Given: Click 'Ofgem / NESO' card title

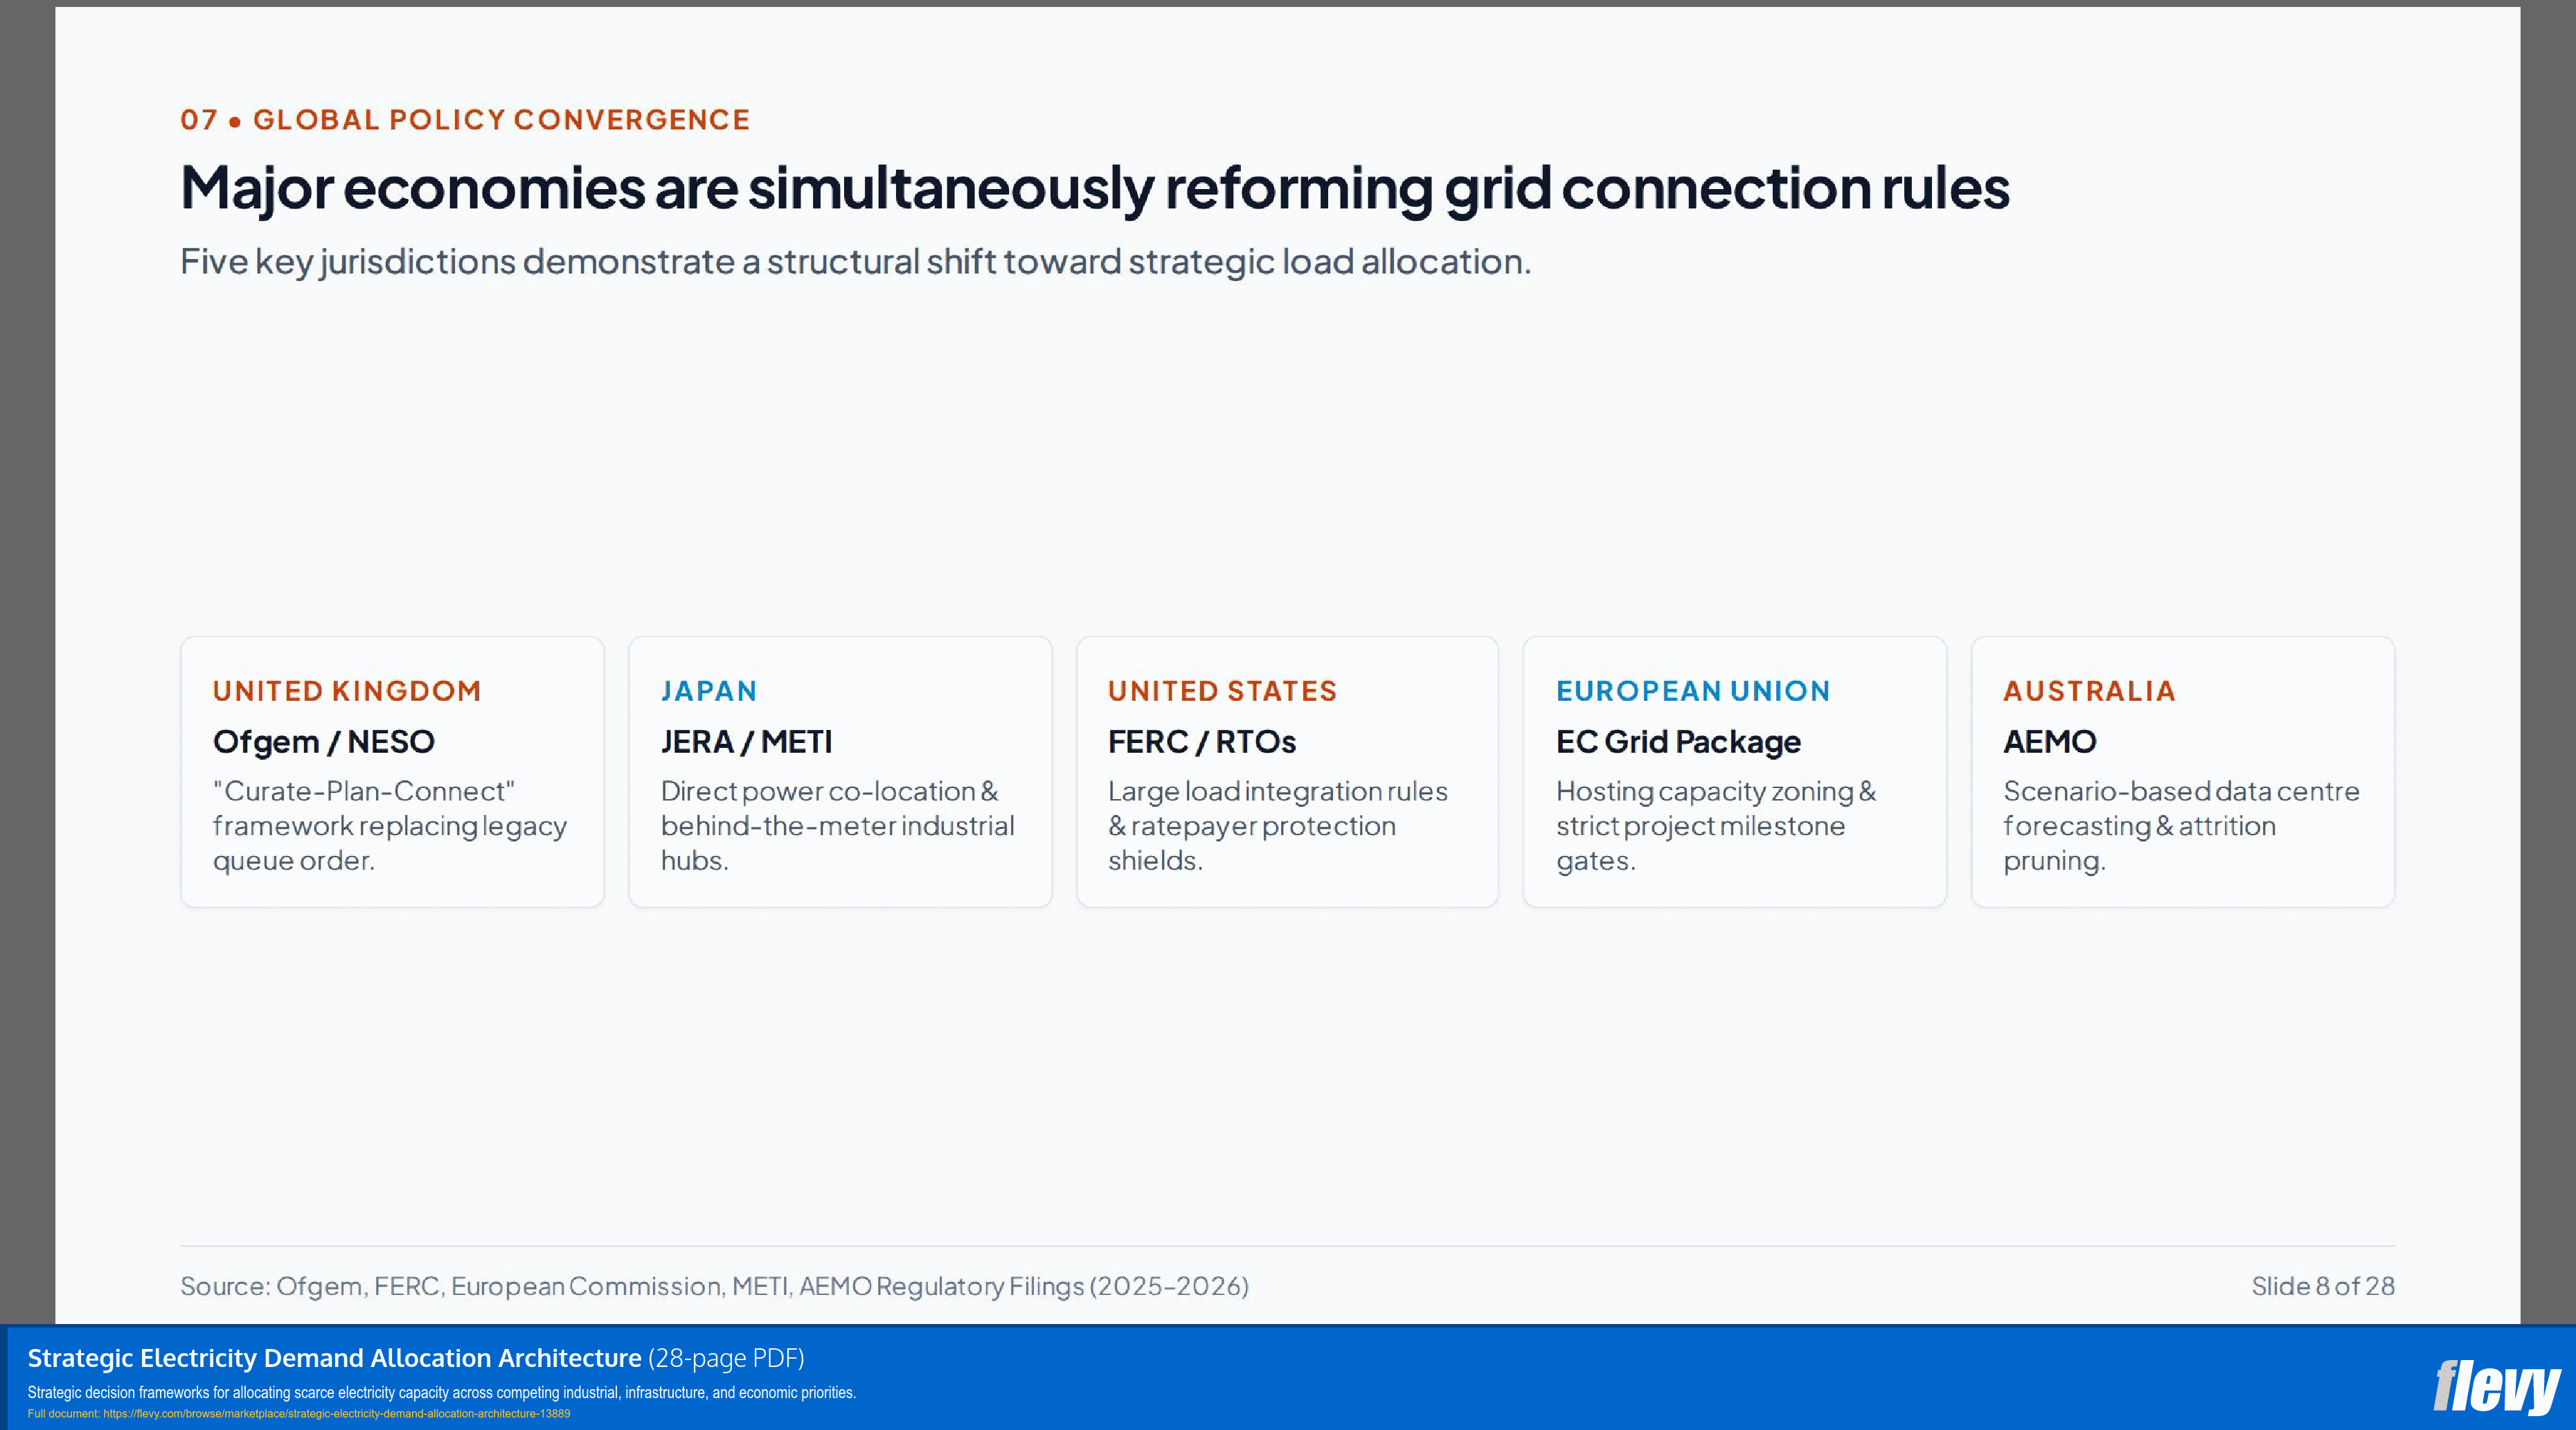Looking at the screenshot, I should (x=324, y=742).
